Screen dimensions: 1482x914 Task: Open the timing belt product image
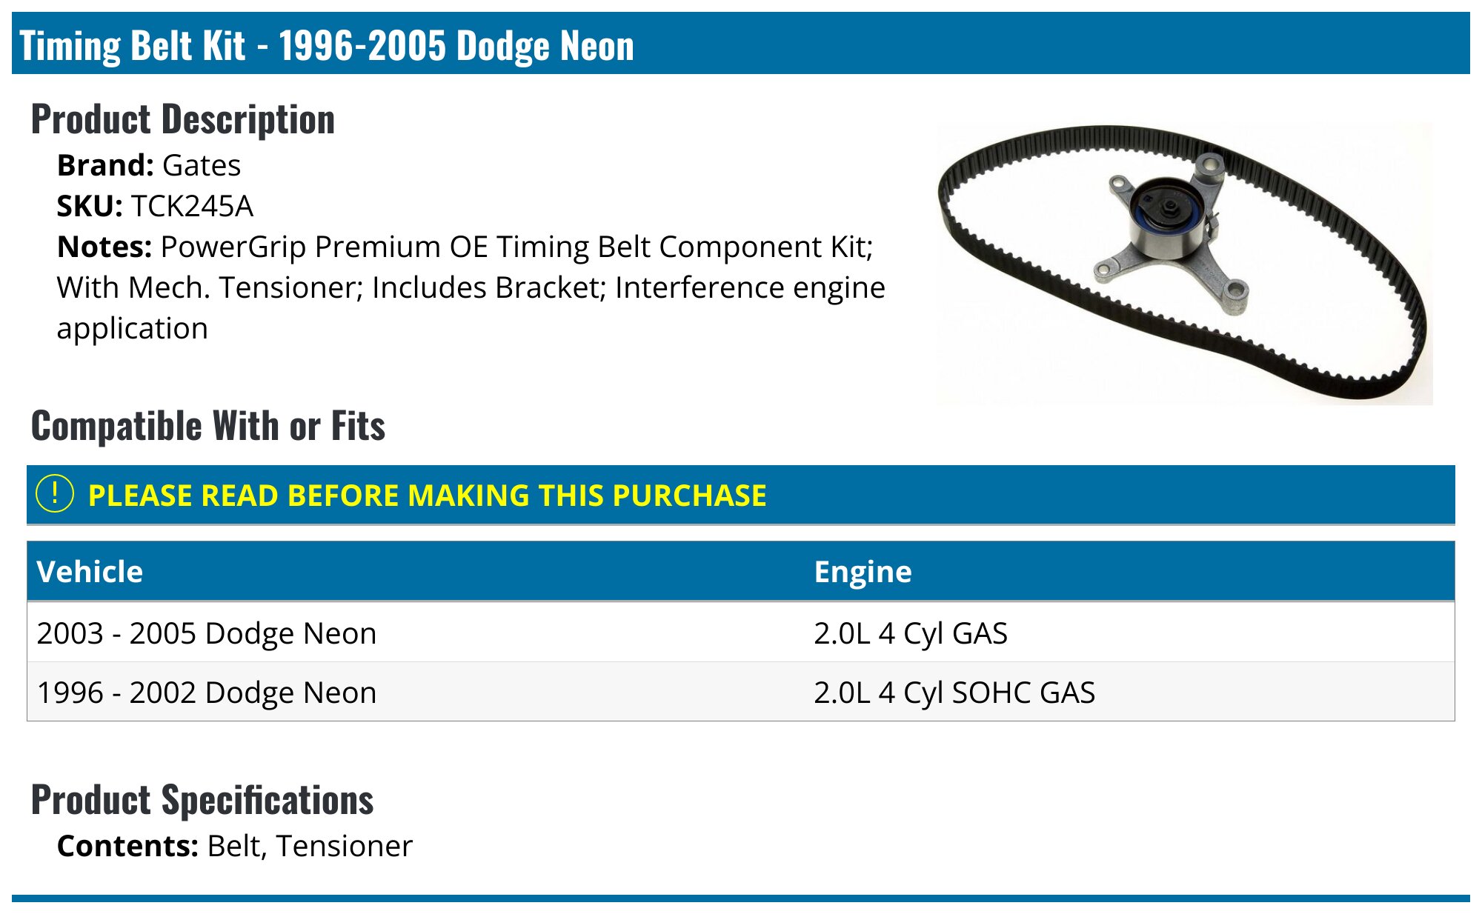[1184, 264]
